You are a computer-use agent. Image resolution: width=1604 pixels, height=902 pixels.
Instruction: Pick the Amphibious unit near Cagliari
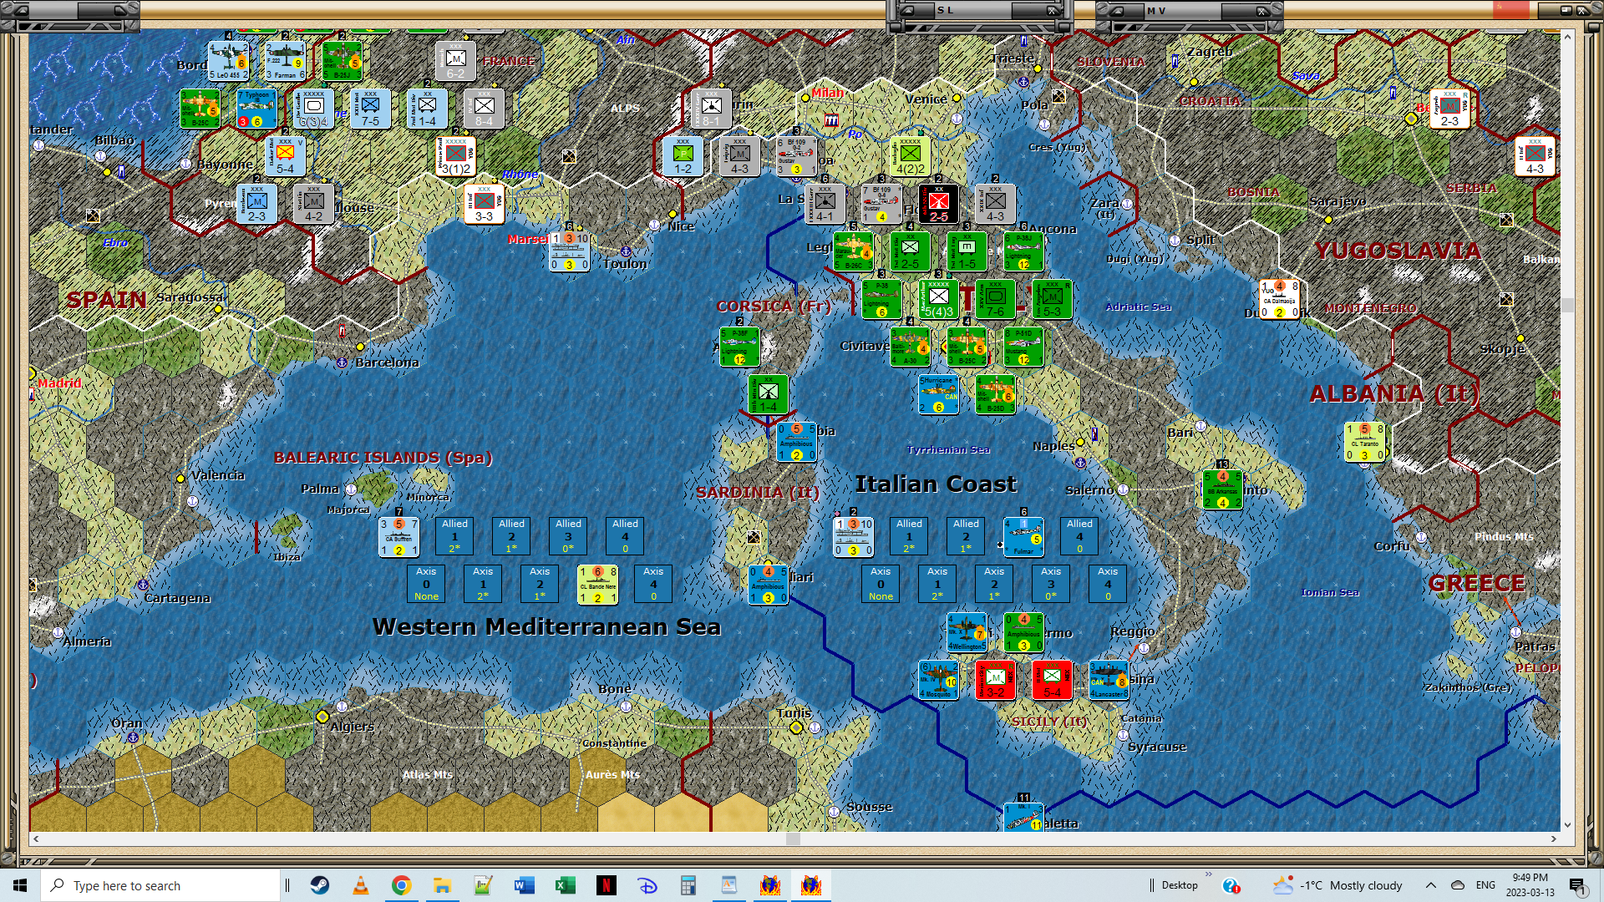(x=768, y=585)
